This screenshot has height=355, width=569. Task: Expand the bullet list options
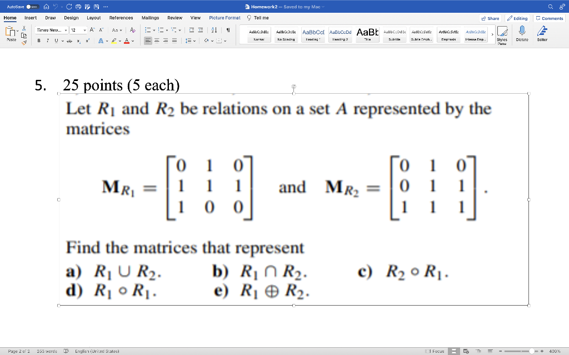(154, 30)
